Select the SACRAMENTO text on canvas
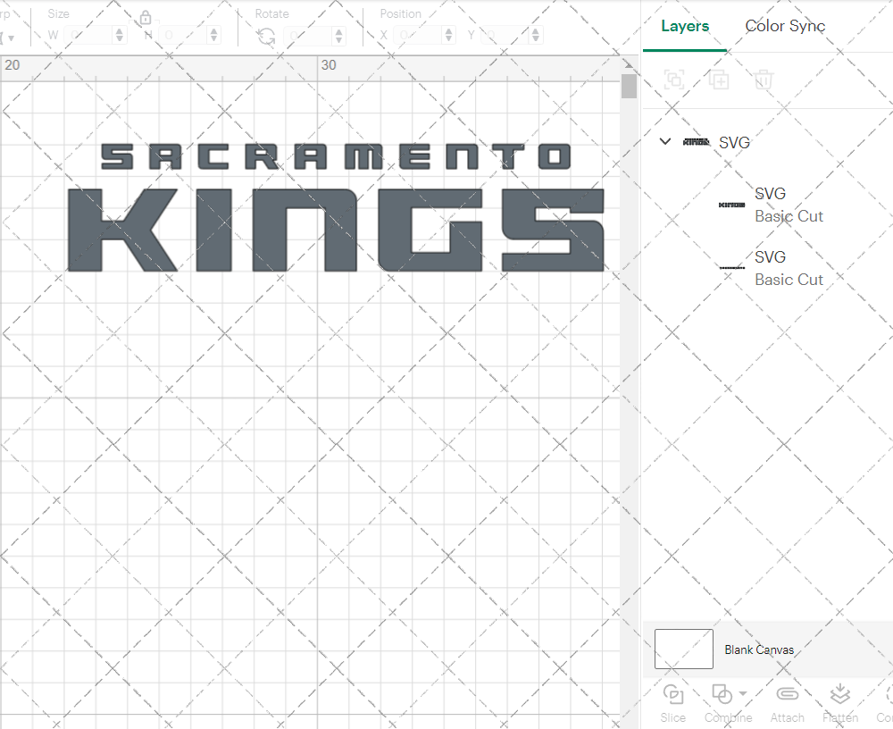 (x=336, y=156)
